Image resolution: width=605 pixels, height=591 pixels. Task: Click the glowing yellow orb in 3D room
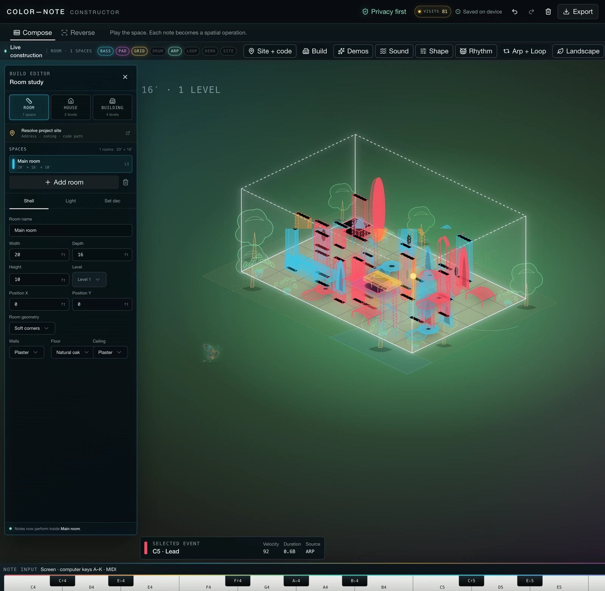[413, 276]
